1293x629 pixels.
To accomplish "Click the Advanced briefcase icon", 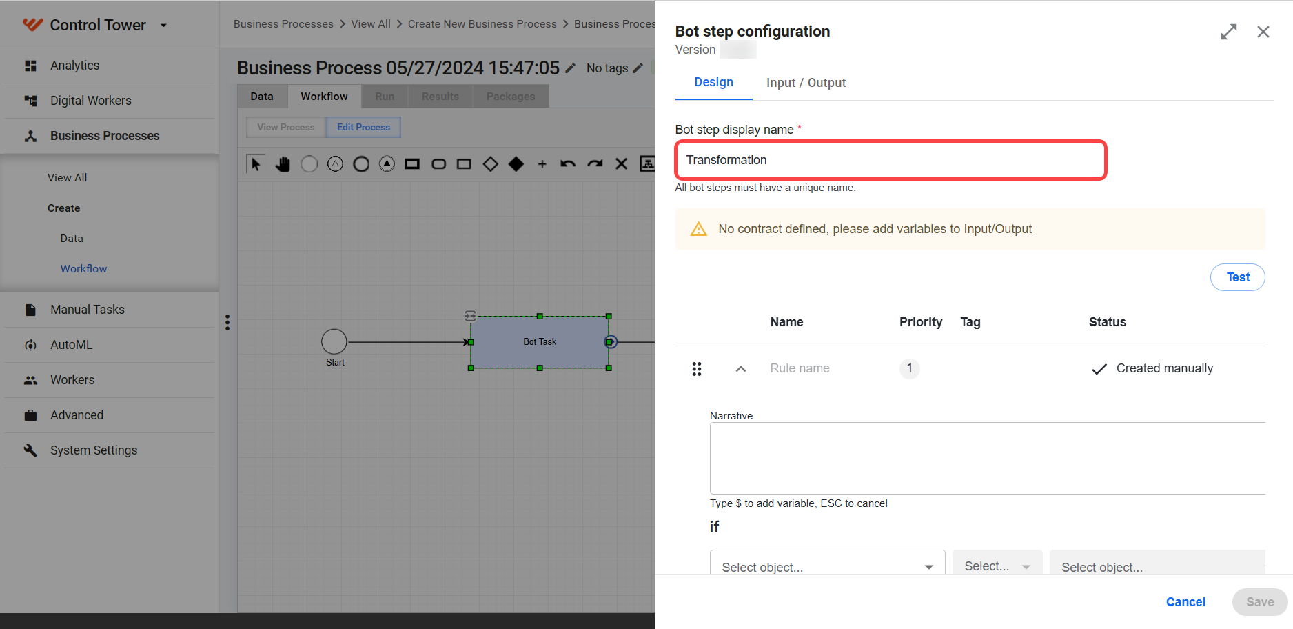I will (x=30, y=415).
